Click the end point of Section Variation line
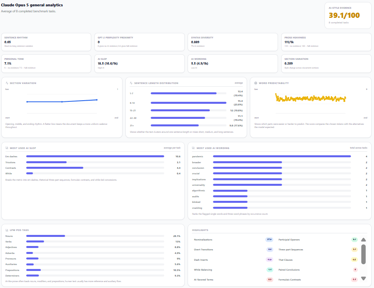The width and height of the screenshot is (374, 288). 97,100
